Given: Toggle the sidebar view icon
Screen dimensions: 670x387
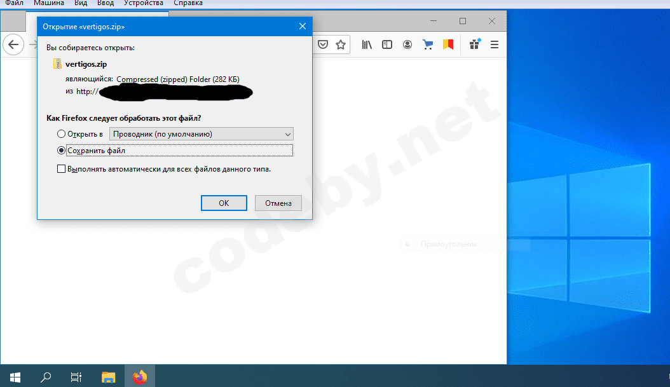Looking at the screenshot, I should pos(387,44).
